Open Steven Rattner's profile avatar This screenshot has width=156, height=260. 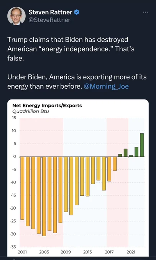coord(16,16)
